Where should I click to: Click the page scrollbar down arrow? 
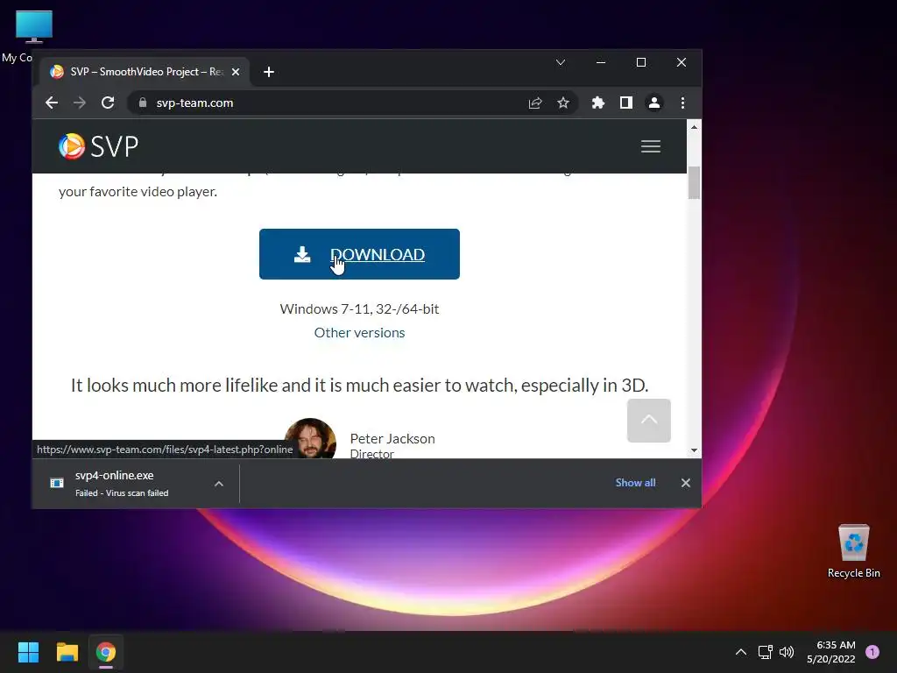(694, 450)
